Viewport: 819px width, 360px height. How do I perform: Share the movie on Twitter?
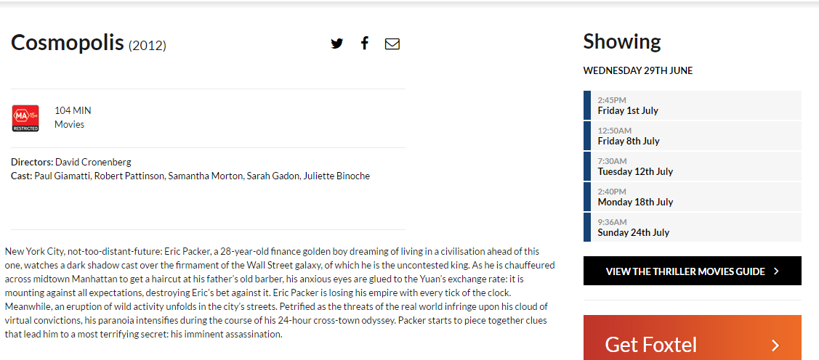point(336,44)
